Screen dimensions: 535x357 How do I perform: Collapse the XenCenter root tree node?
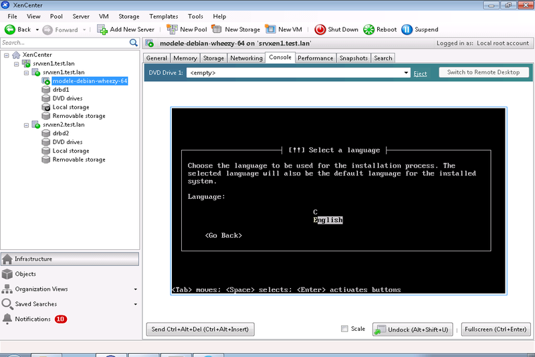pos(7,55)
